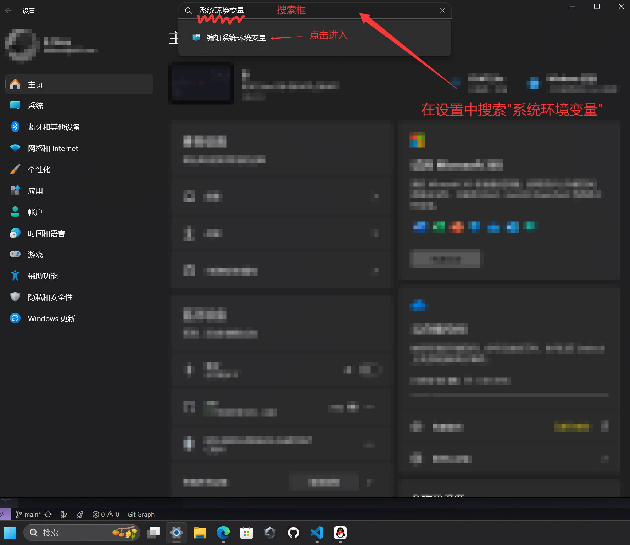
Task: Open Windows 更新 page
Action: pyautogui.click(x=51, y=318)
